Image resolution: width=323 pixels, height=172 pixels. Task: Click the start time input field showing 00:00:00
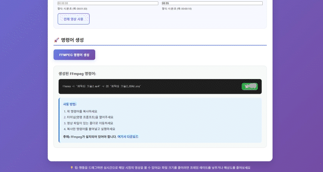coord(108,3)
